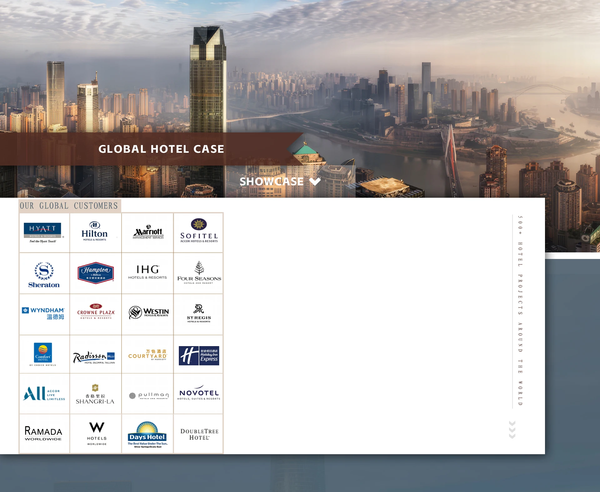Image resolution: width=600 pixels, height=492 pixels.
Task: Open the DoubleTree Hotel logo tile
Action: (x=198, y=434)
